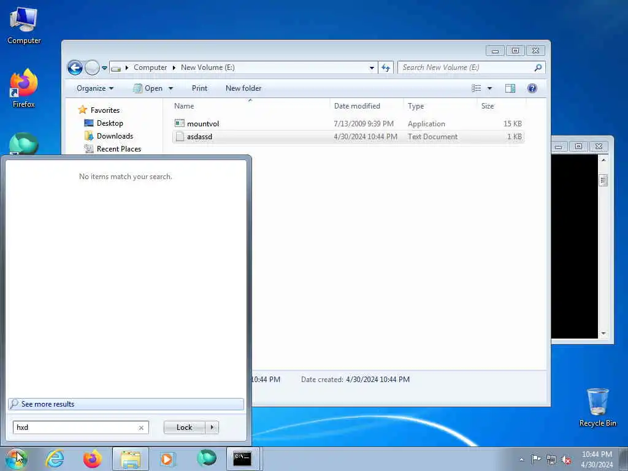This screenshot has height=471, width=628.
Task: Click the Forward navigation arrow in Explorer
Action: (x=92, y=67)
